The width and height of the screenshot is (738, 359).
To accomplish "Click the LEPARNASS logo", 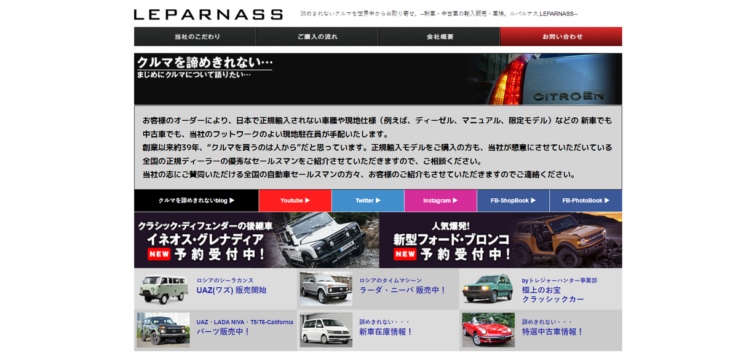I will coord(208,14).
